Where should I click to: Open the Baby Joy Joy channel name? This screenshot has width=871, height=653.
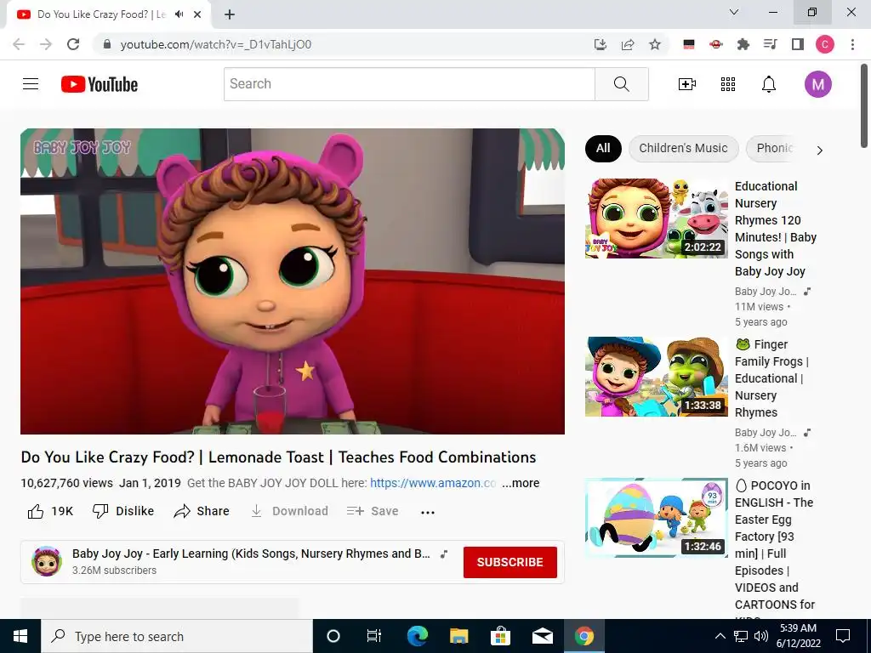tap(251, 554)
